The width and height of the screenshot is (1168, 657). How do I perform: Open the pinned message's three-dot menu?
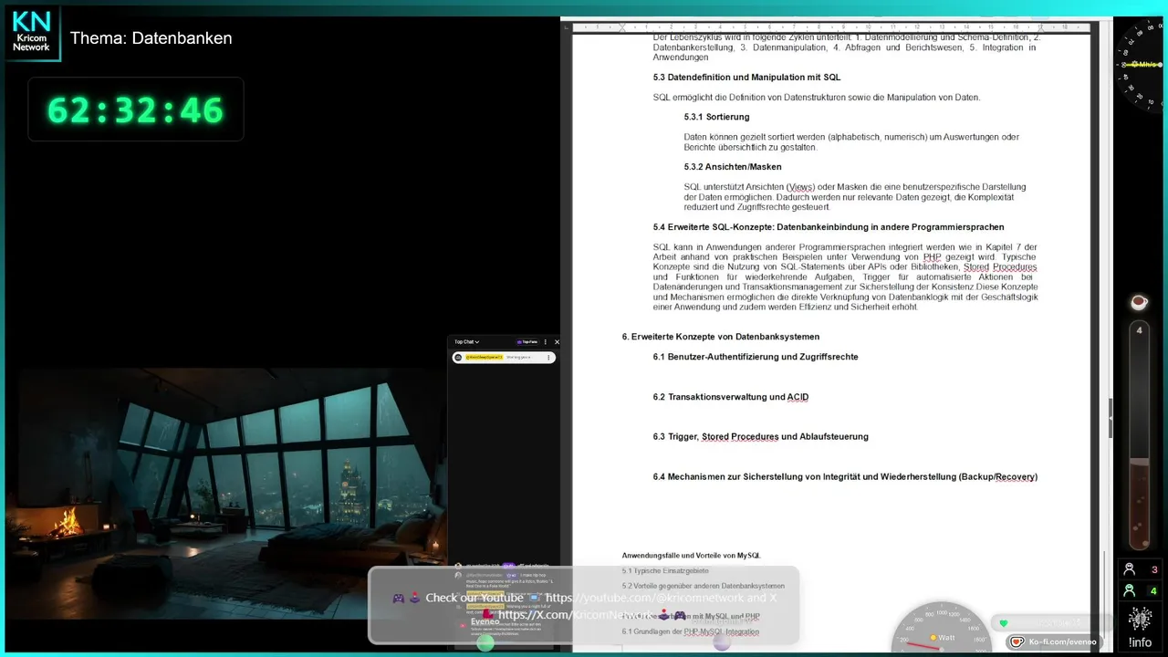coord(549,357)
